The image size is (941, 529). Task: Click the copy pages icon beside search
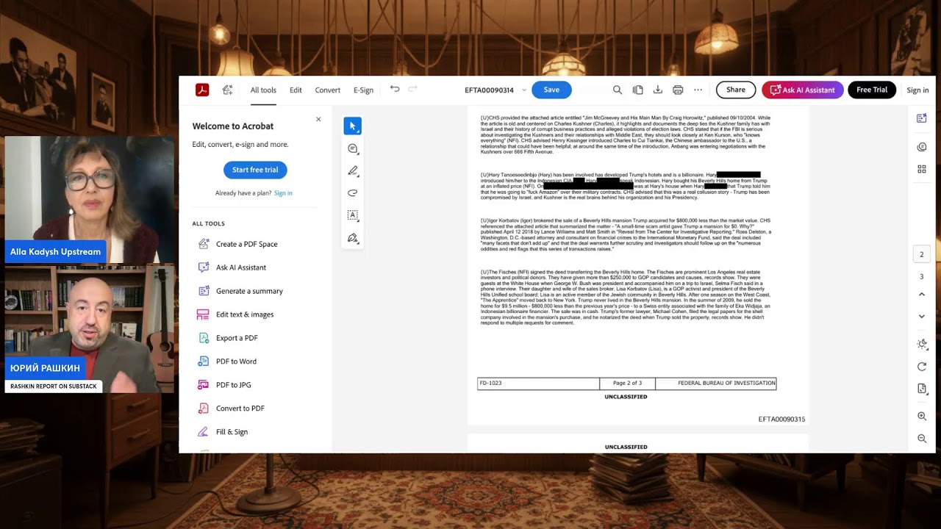tap(638, 90)
